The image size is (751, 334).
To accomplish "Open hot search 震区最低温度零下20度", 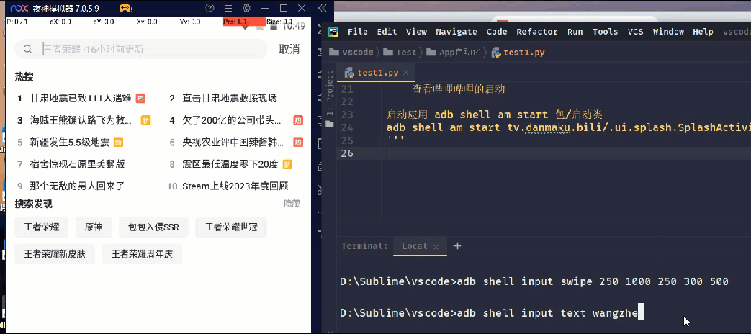I will coord(230,164).
